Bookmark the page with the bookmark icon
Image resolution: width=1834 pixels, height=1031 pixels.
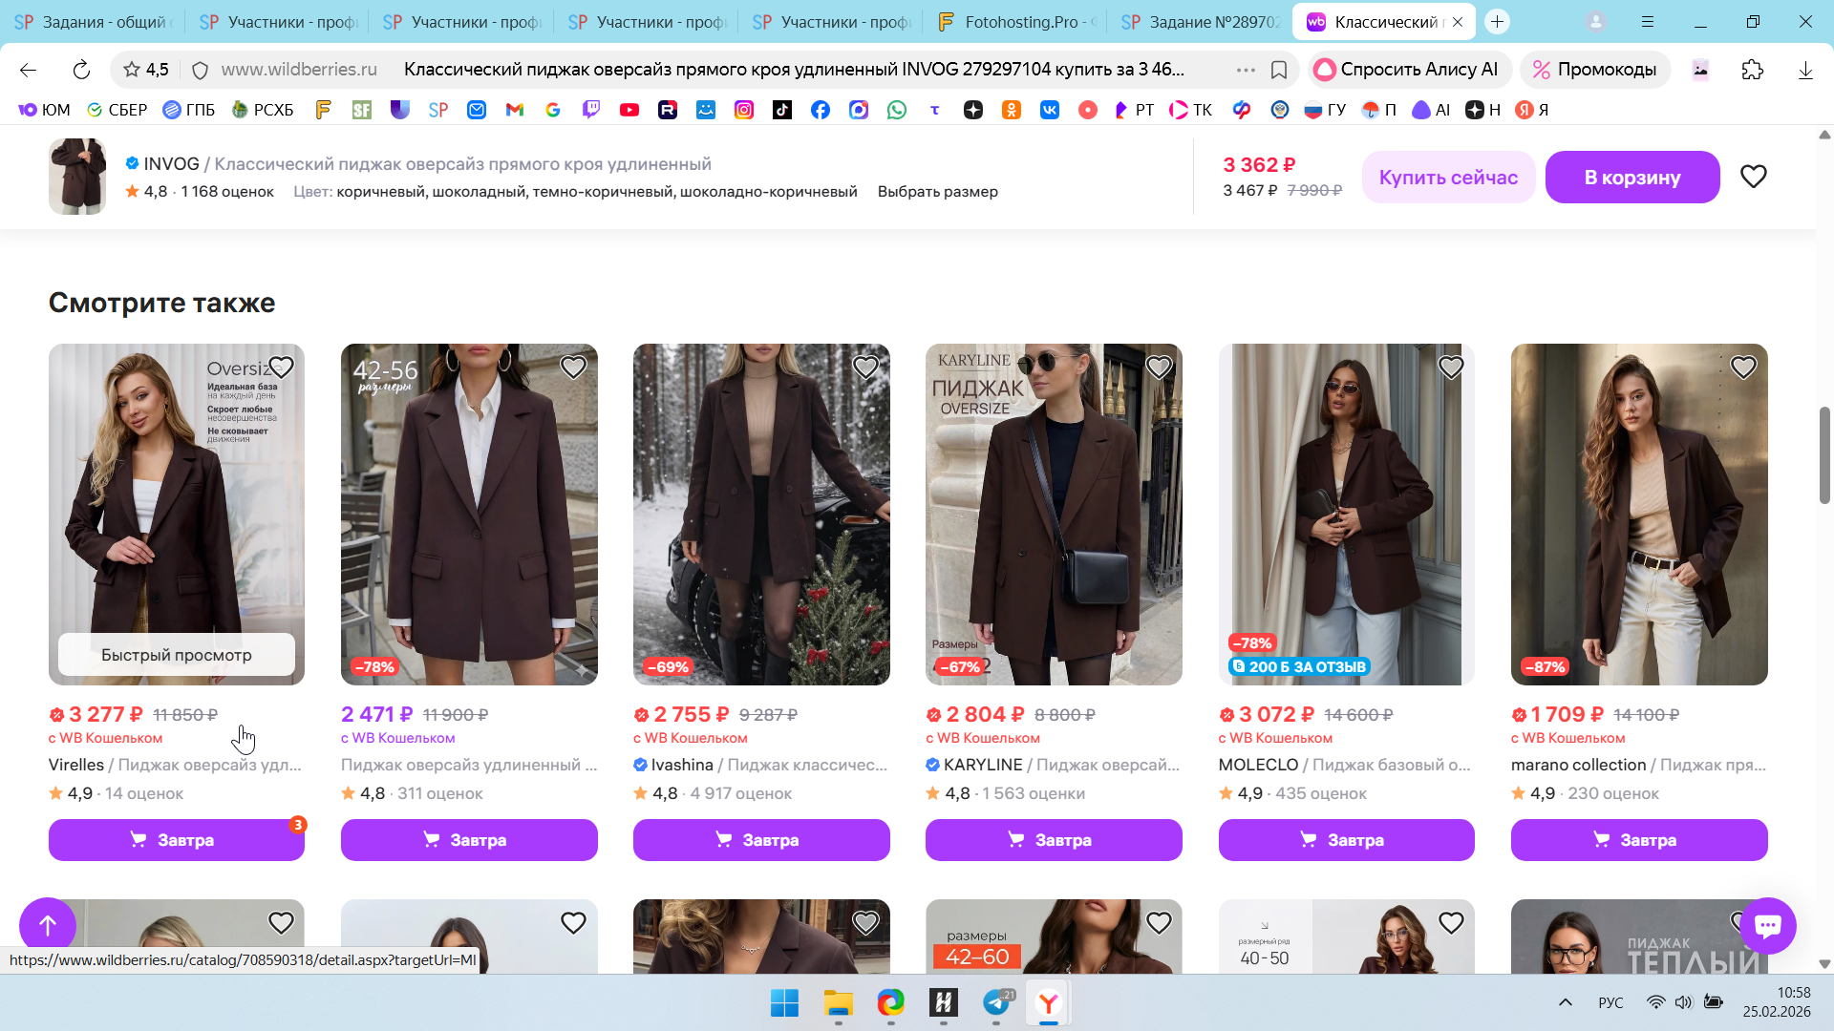click(x=1279, y=70)
